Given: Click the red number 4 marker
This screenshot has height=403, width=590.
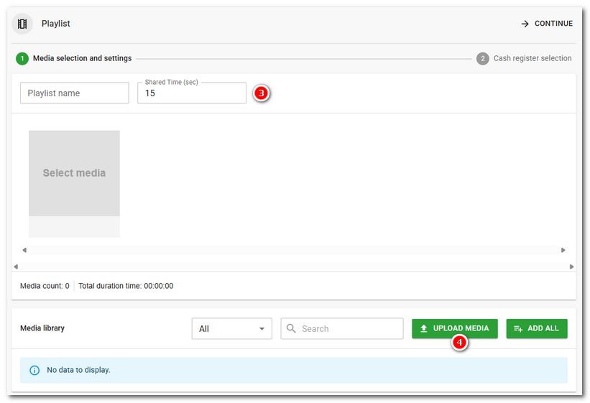Looking at the screenshot, I should pos(460,343).
